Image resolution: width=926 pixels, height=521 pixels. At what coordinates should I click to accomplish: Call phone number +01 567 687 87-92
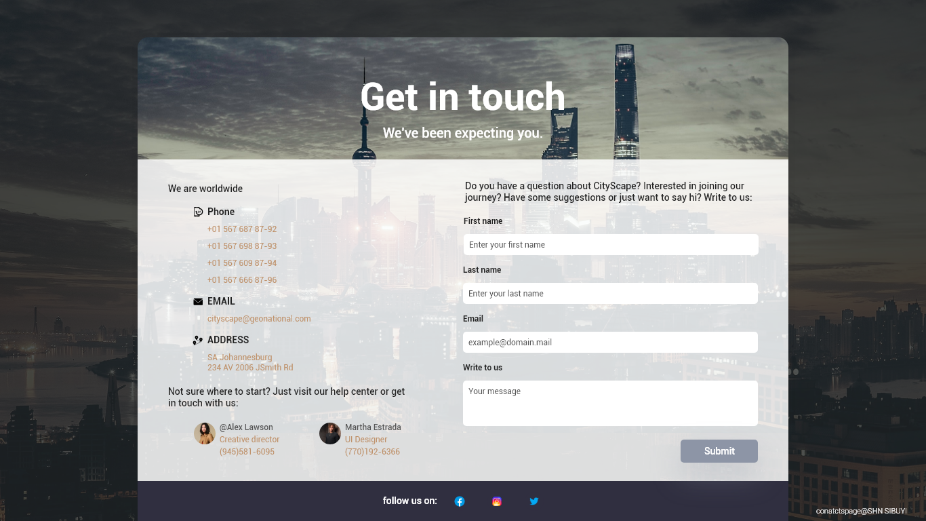[242, 229]
